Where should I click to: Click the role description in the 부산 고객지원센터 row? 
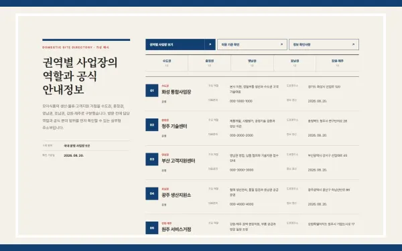click(x=254, y=158)
